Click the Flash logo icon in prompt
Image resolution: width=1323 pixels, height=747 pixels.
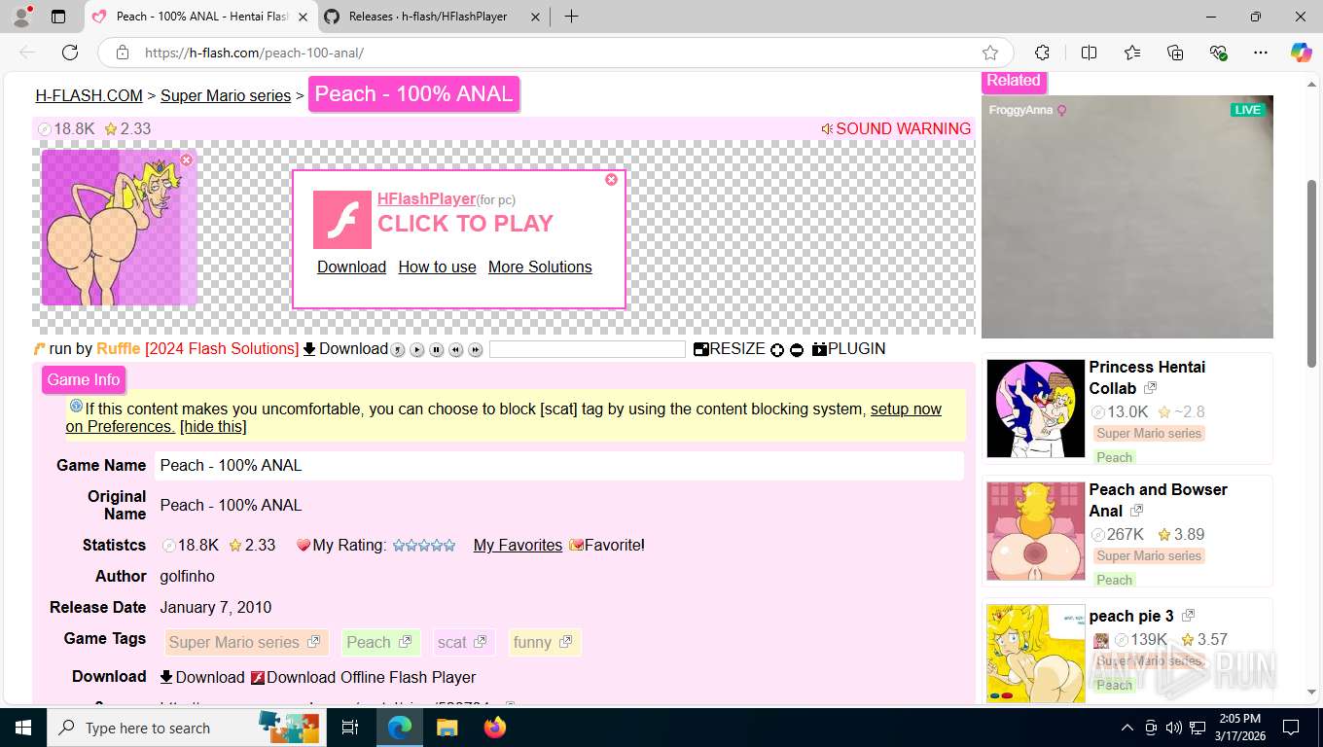(342, 220)
